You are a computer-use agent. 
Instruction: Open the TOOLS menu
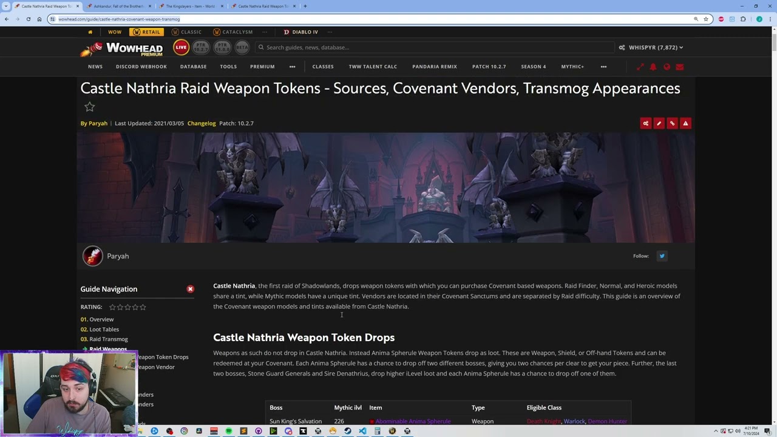pos(228,67)
